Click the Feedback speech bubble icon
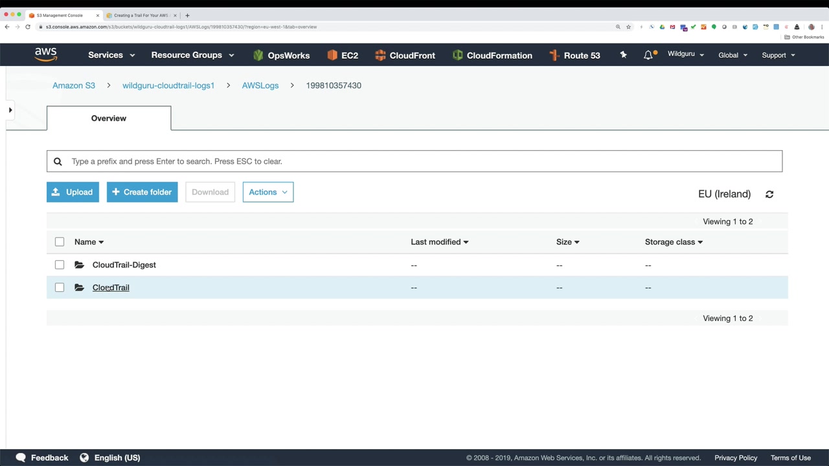This screenshot has width=829, height=466. pyautogui.click(x=21, y=458)
